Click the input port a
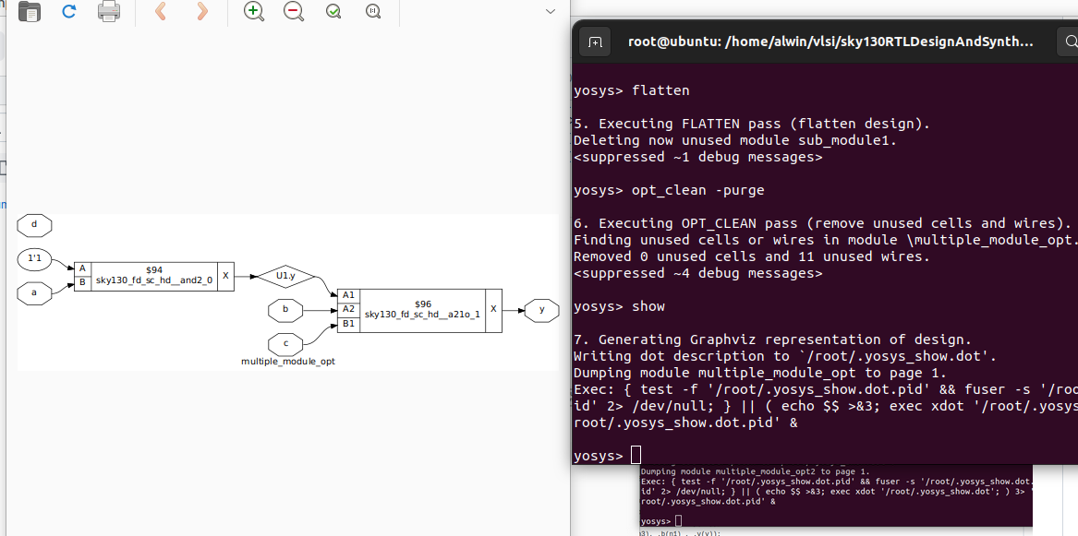The width and height of the screenshot is (1078, 536). point(34,292)
